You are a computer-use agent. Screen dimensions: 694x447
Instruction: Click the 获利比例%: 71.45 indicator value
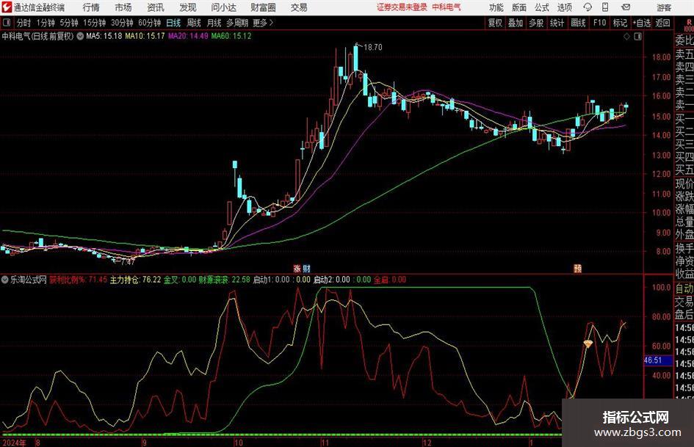tap(78, 280)
